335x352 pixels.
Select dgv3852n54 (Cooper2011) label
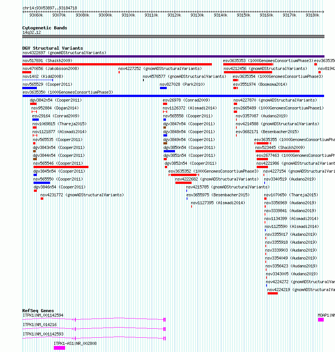point(190,163)
